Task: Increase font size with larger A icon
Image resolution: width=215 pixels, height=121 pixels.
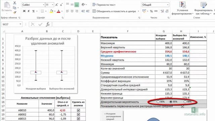Action: [56, 5]
